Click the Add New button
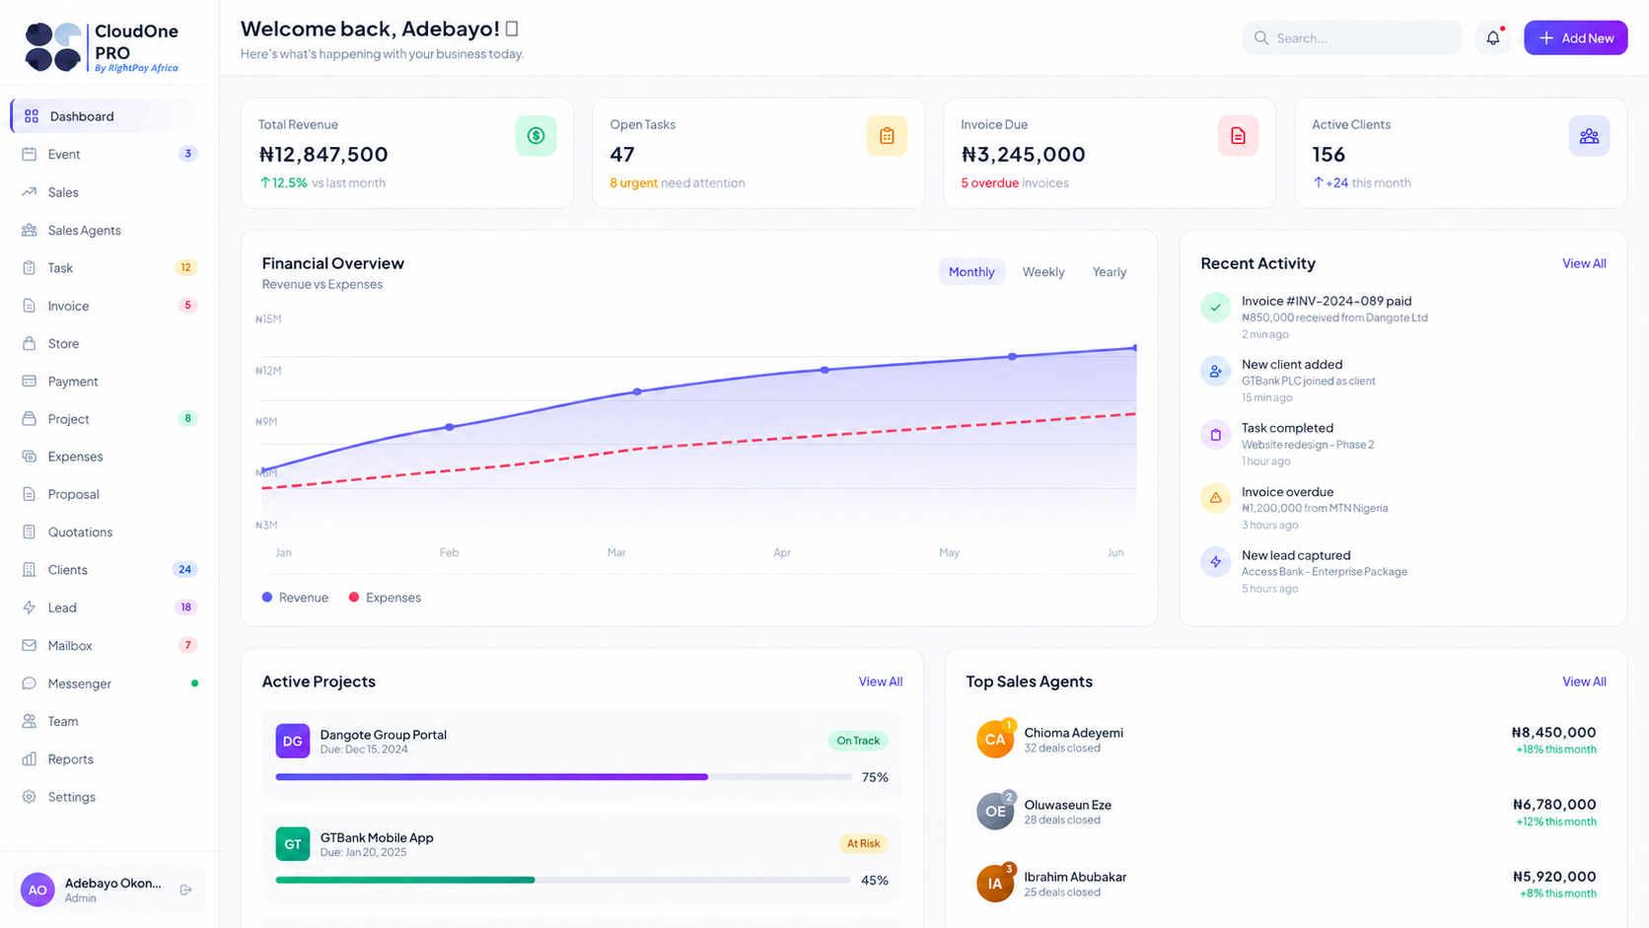The image size is (1649, 928). click(x=1575, y=37)
